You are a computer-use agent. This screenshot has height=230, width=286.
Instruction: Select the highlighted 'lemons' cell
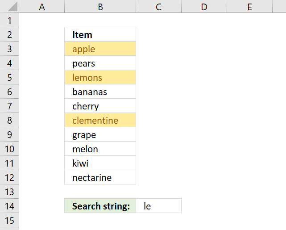(100, 77)
